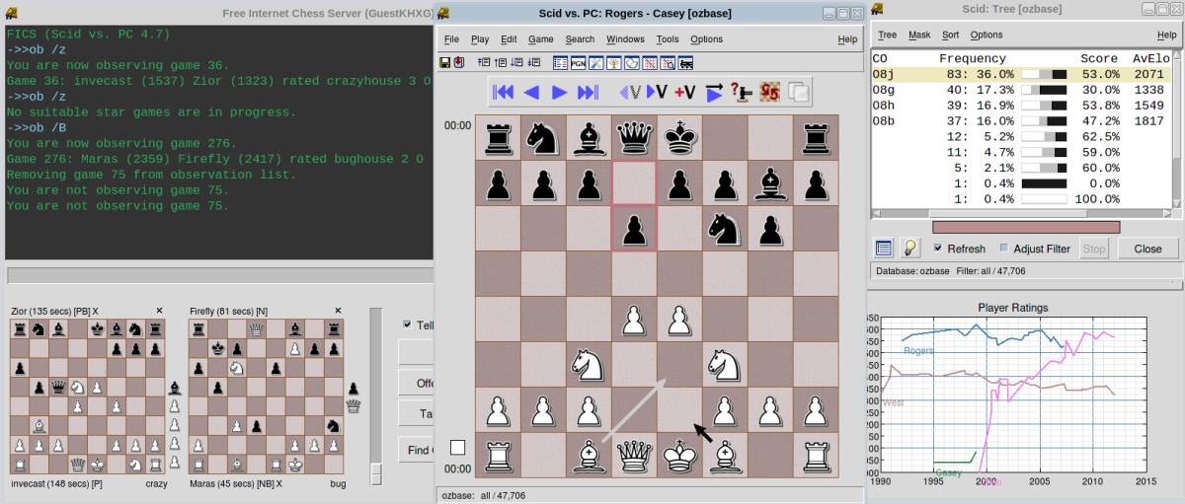Jump to game start button
The height and width of the screenshot is (504, 1185).
pos(504,93)
